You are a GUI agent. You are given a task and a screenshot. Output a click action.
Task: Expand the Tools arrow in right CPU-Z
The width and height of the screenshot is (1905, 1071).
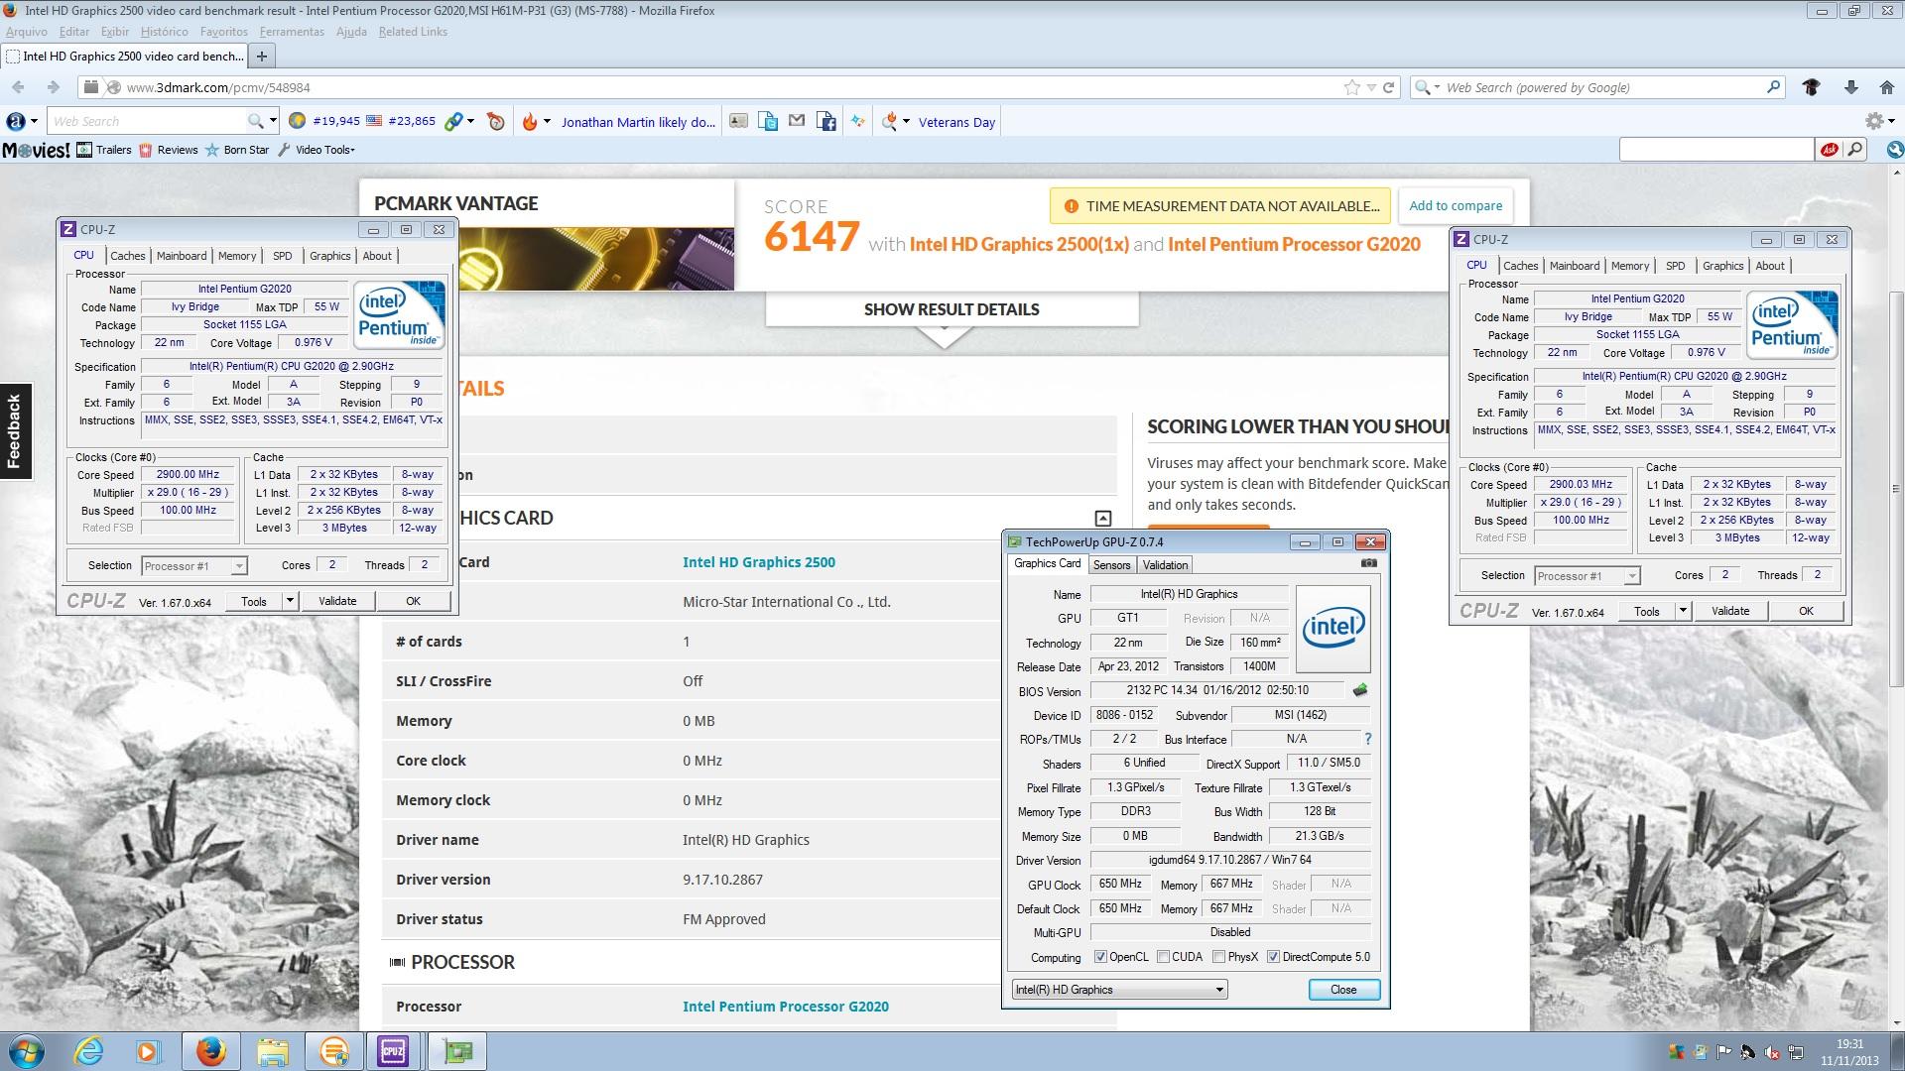(1683, 611)
